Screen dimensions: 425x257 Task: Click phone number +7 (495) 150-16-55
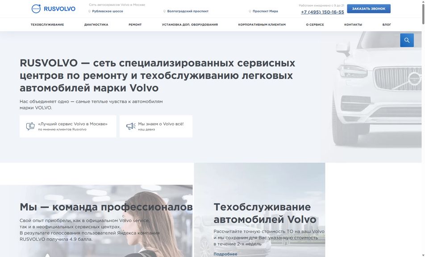pyautogui.click(x=322, y=12)
